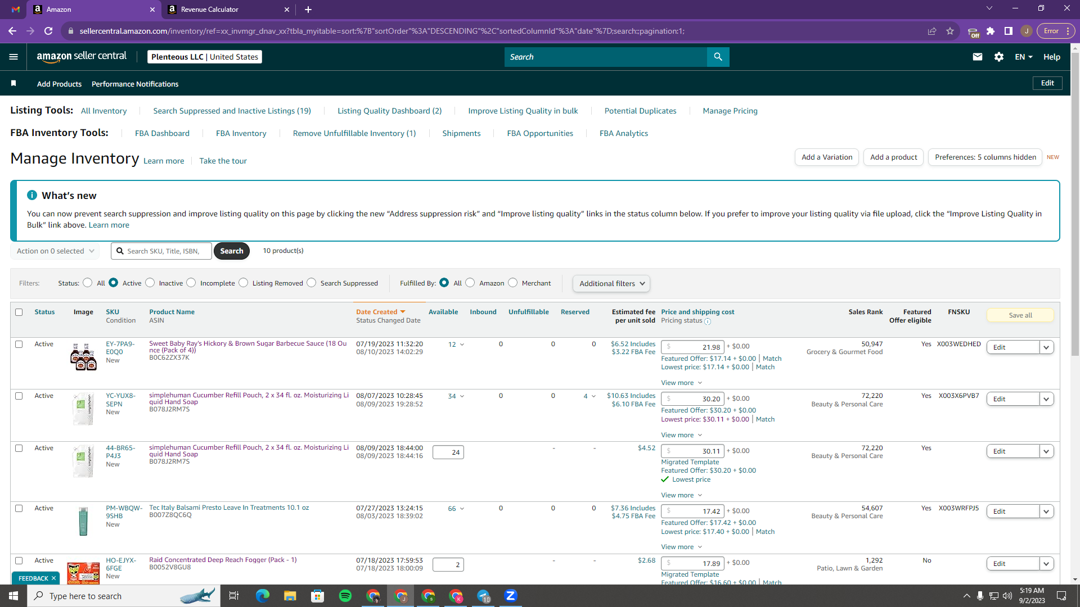Open the Action on 0 selected dropdown
The height and width of the screenshot is (607, 1080).
[x=55, y=251]
